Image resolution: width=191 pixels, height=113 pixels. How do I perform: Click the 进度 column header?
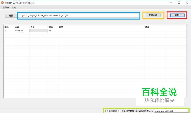(32, 27)
